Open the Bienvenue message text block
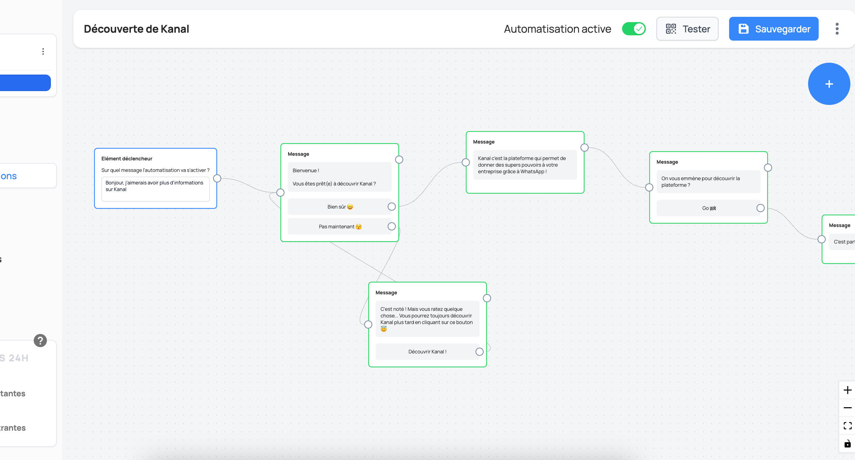 point(339,177)
